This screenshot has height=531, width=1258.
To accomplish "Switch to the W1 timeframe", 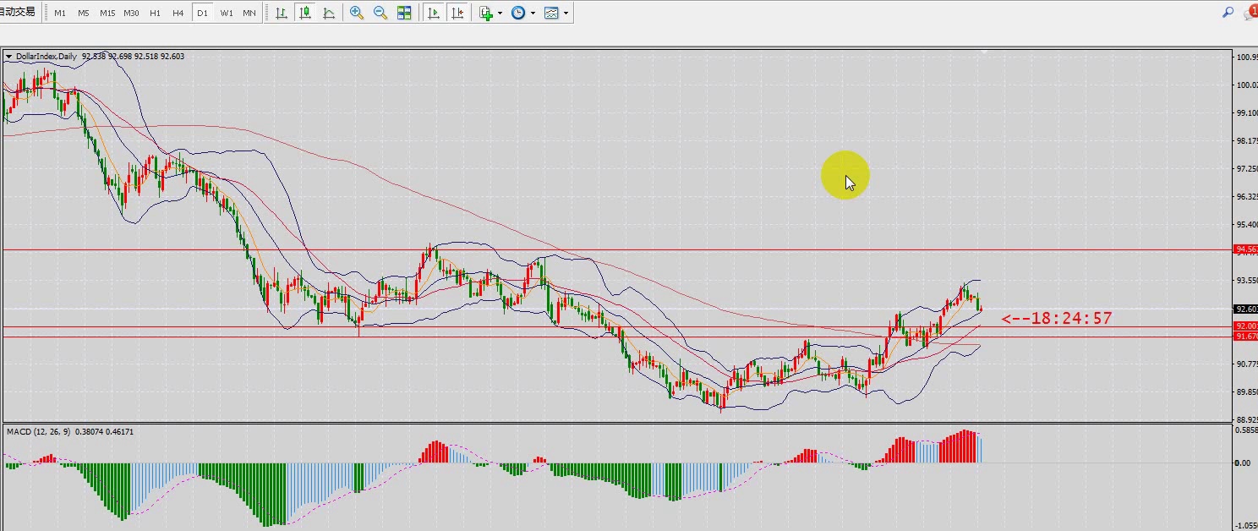I will coord(227,13).
